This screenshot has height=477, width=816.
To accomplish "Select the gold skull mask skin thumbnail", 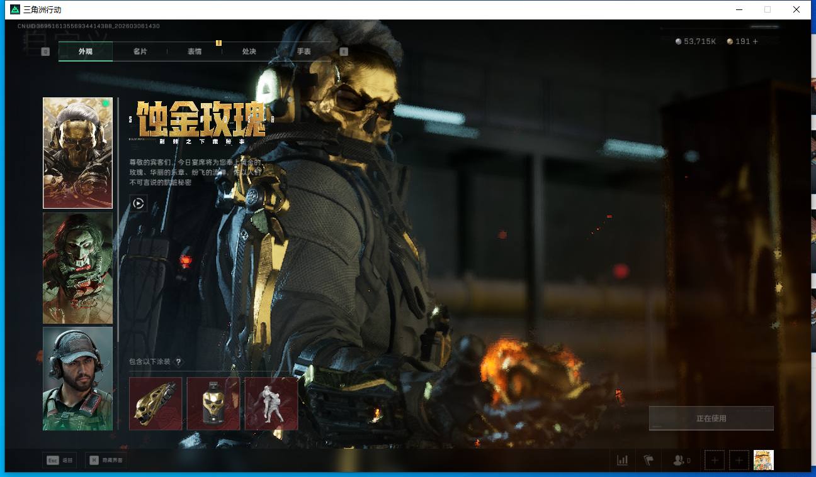I will [77, 153].
